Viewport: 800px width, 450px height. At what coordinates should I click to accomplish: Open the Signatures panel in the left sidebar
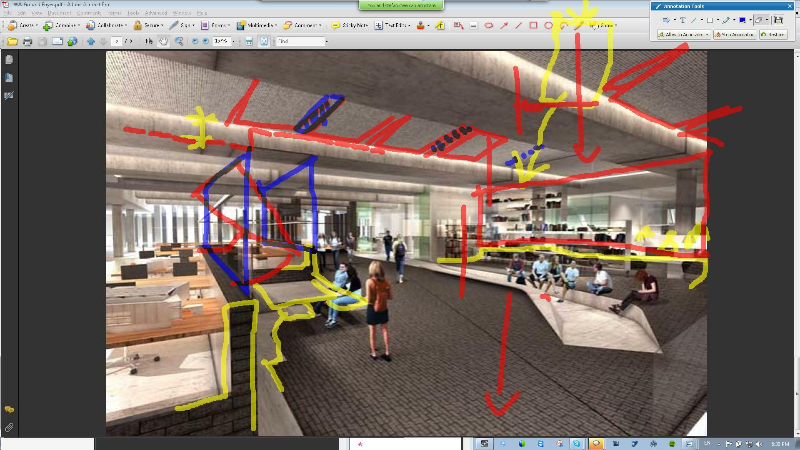[x=9, y=96]
